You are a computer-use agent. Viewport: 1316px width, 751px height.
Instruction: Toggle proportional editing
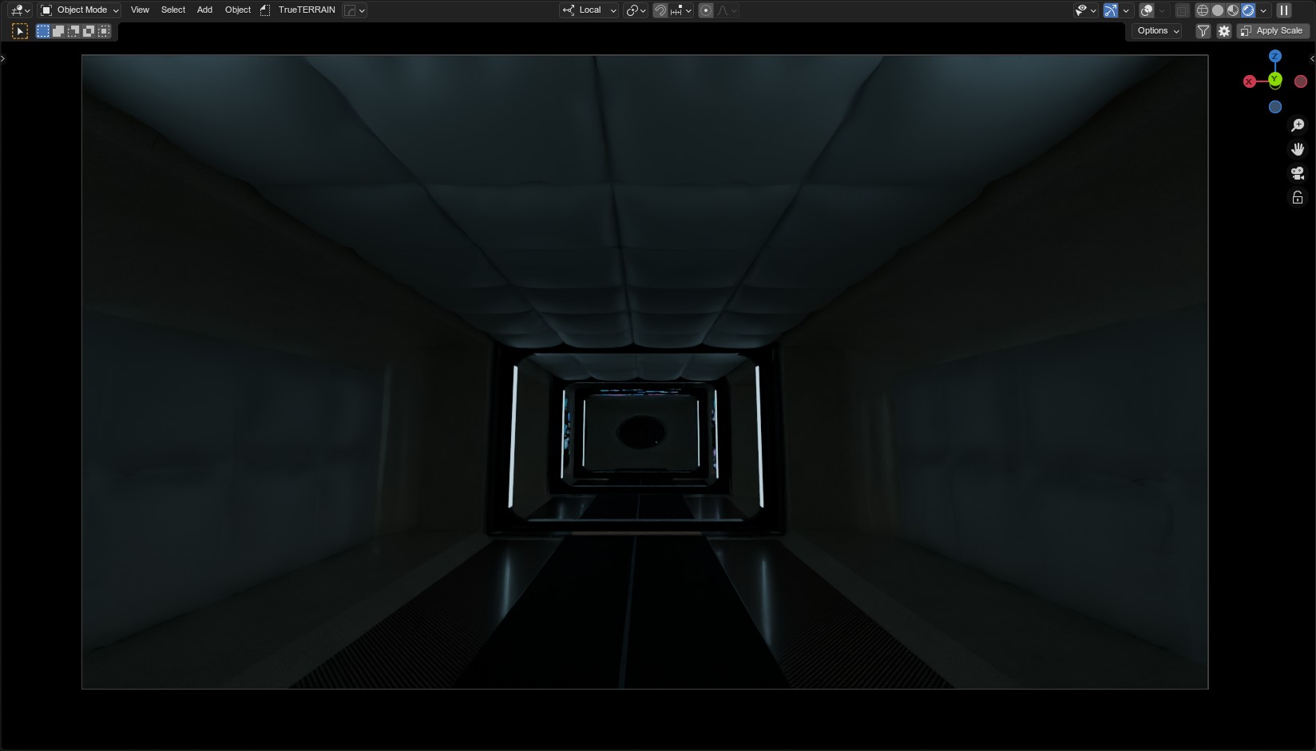(x=706, y=10)
